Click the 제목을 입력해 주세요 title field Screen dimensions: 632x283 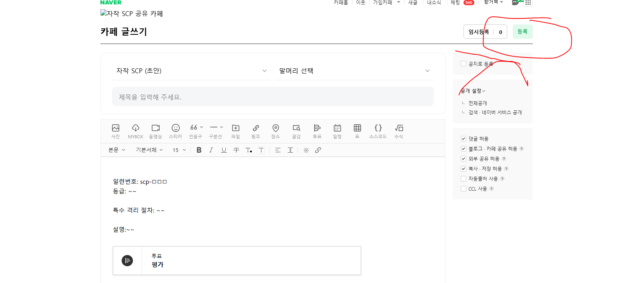tap(273, 97)
